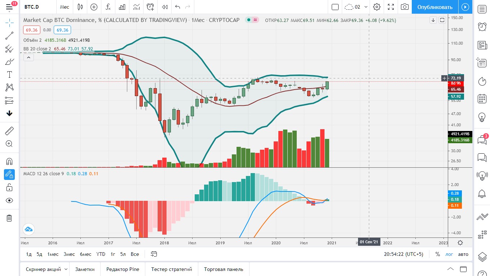This screenshot has width=490, height=276.
Task: Toggle лог logarithmic scale
Action: pos(449,254)
